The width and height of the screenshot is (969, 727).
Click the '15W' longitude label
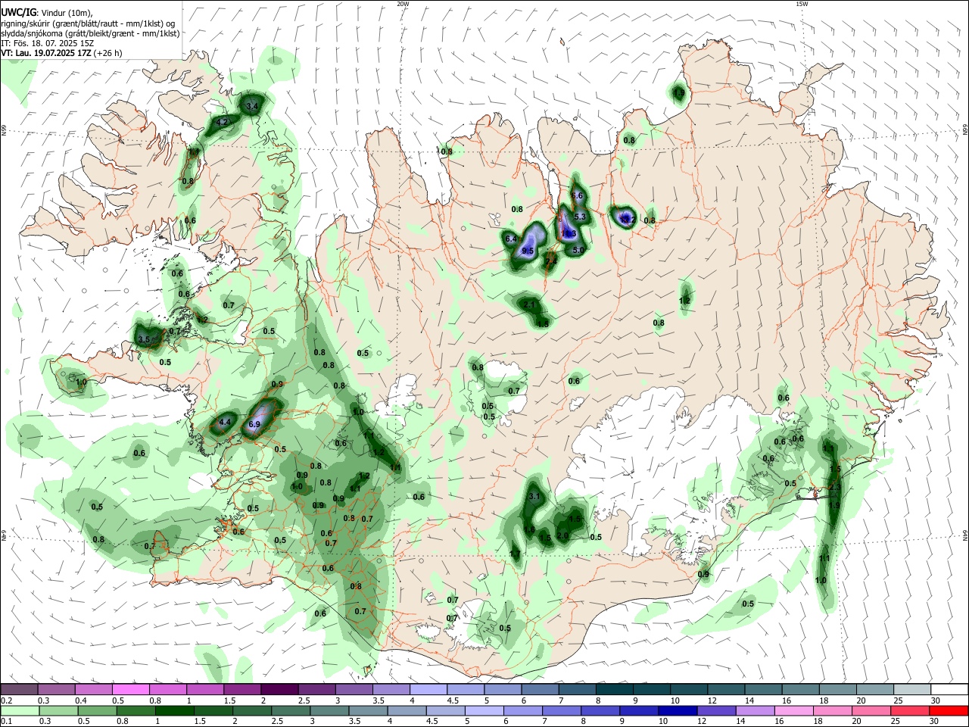(x=801, y=4)
